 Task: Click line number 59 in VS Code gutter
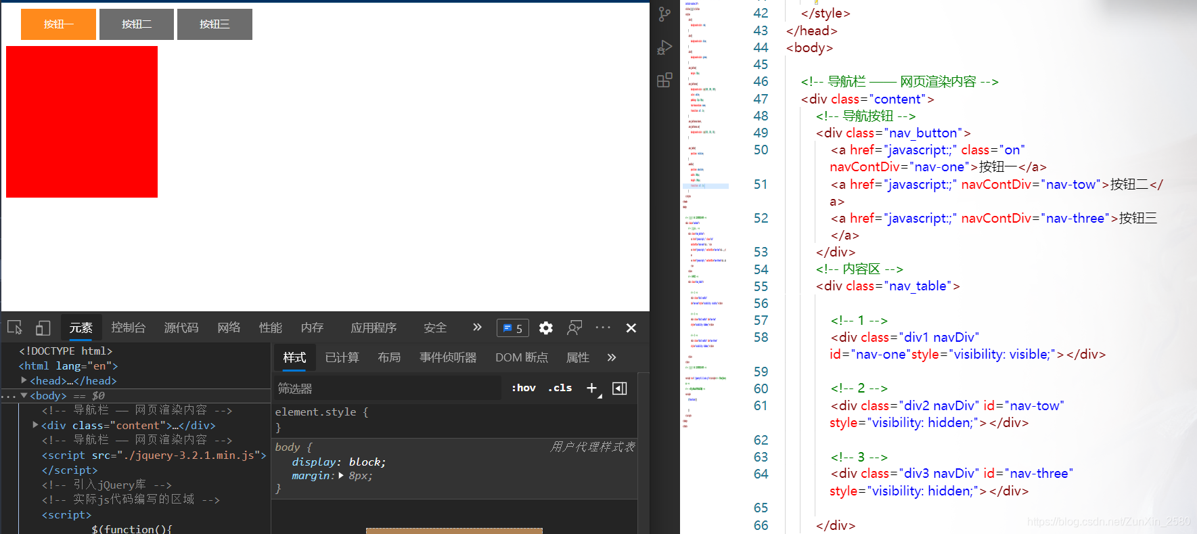coord(761,372)
